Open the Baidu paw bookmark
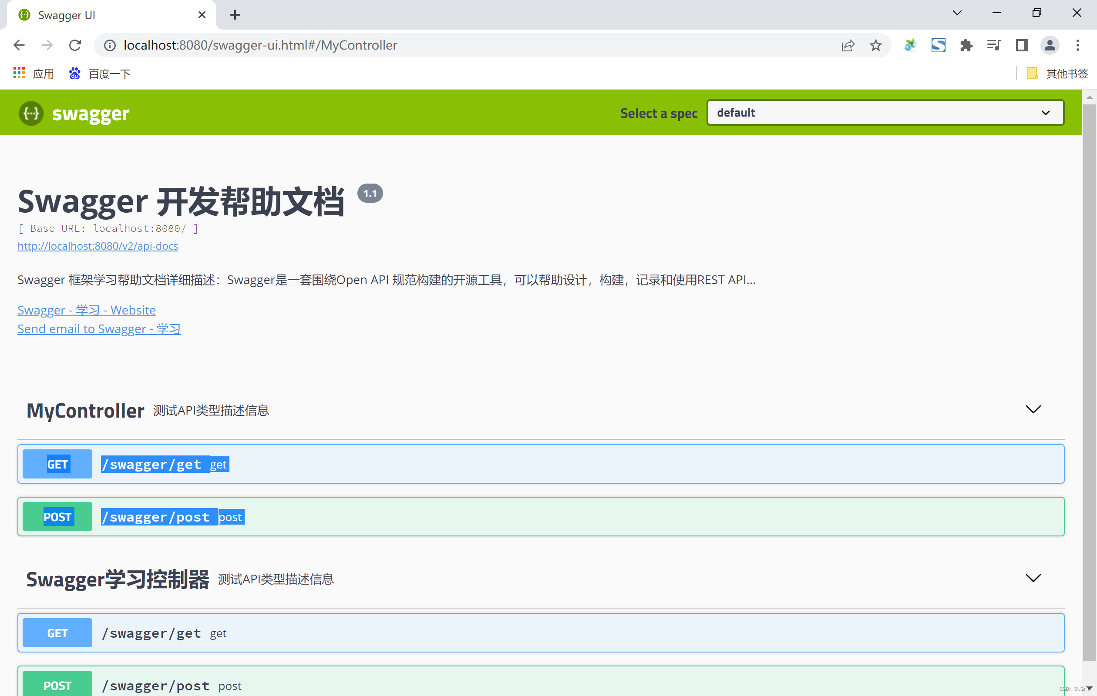The height and width of the screenshot is (696, 1097). 75,73
